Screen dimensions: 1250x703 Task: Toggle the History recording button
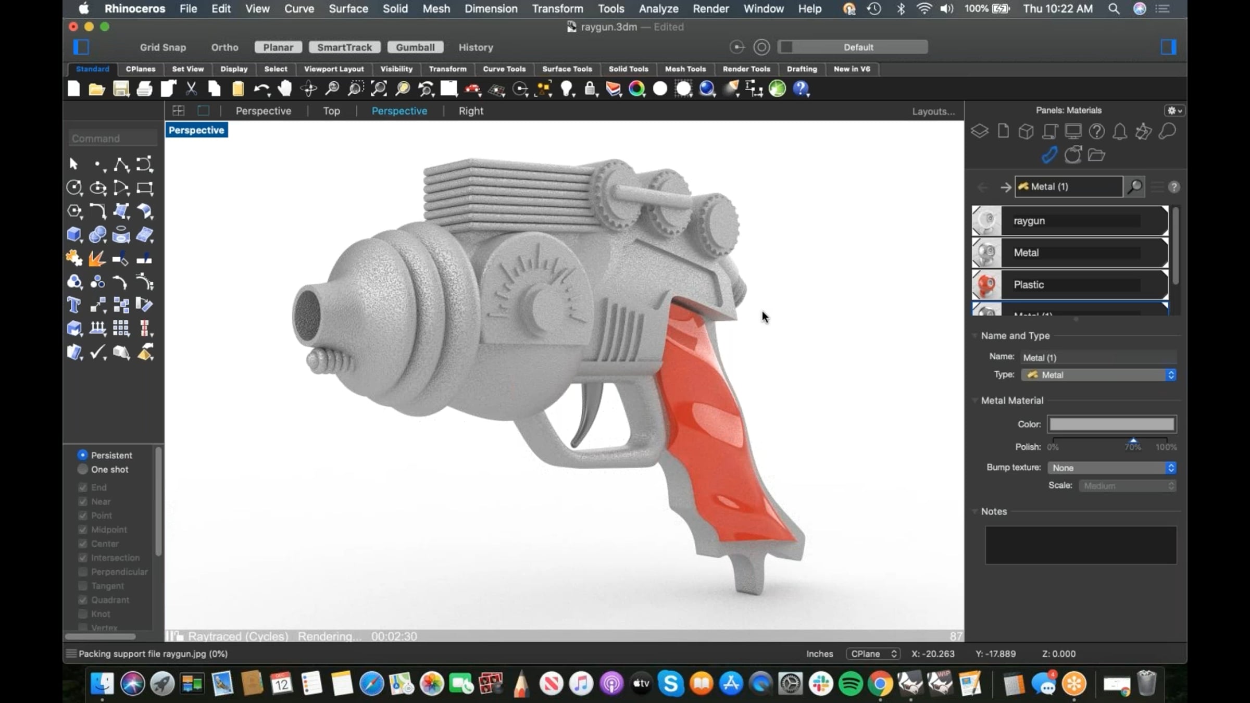point(476,47)
